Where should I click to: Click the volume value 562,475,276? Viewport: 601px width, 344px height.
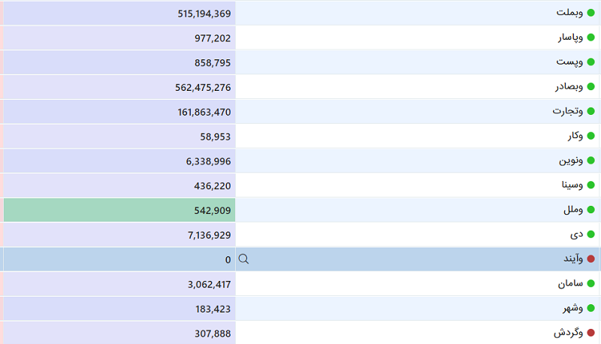pyautogui.click(x=203, y=88)
